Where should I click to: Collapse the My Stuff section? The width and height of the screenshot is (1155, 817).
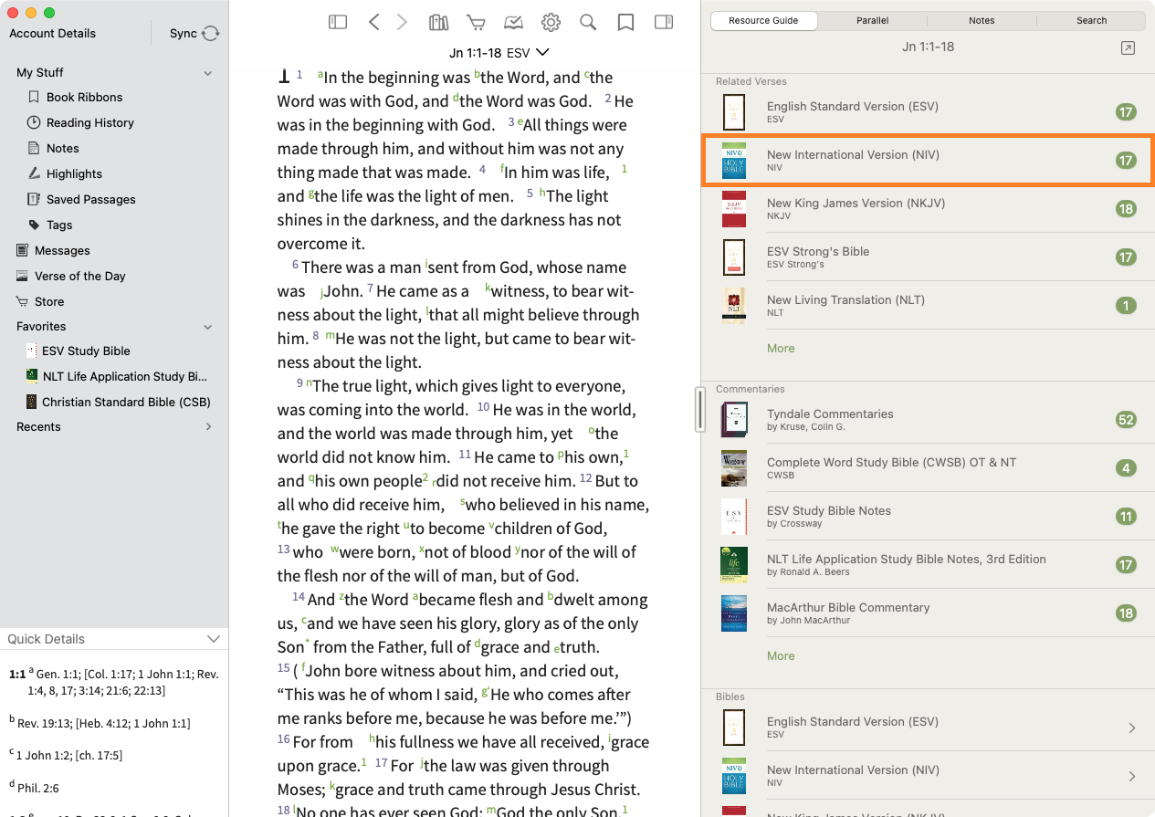click(x=208, y=73)
